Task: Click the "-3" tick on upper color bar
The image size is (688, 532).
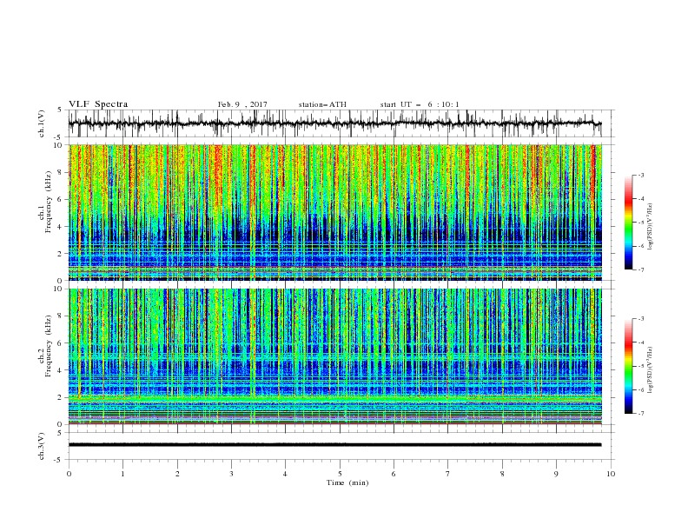Action: click(x=641, y=175)
